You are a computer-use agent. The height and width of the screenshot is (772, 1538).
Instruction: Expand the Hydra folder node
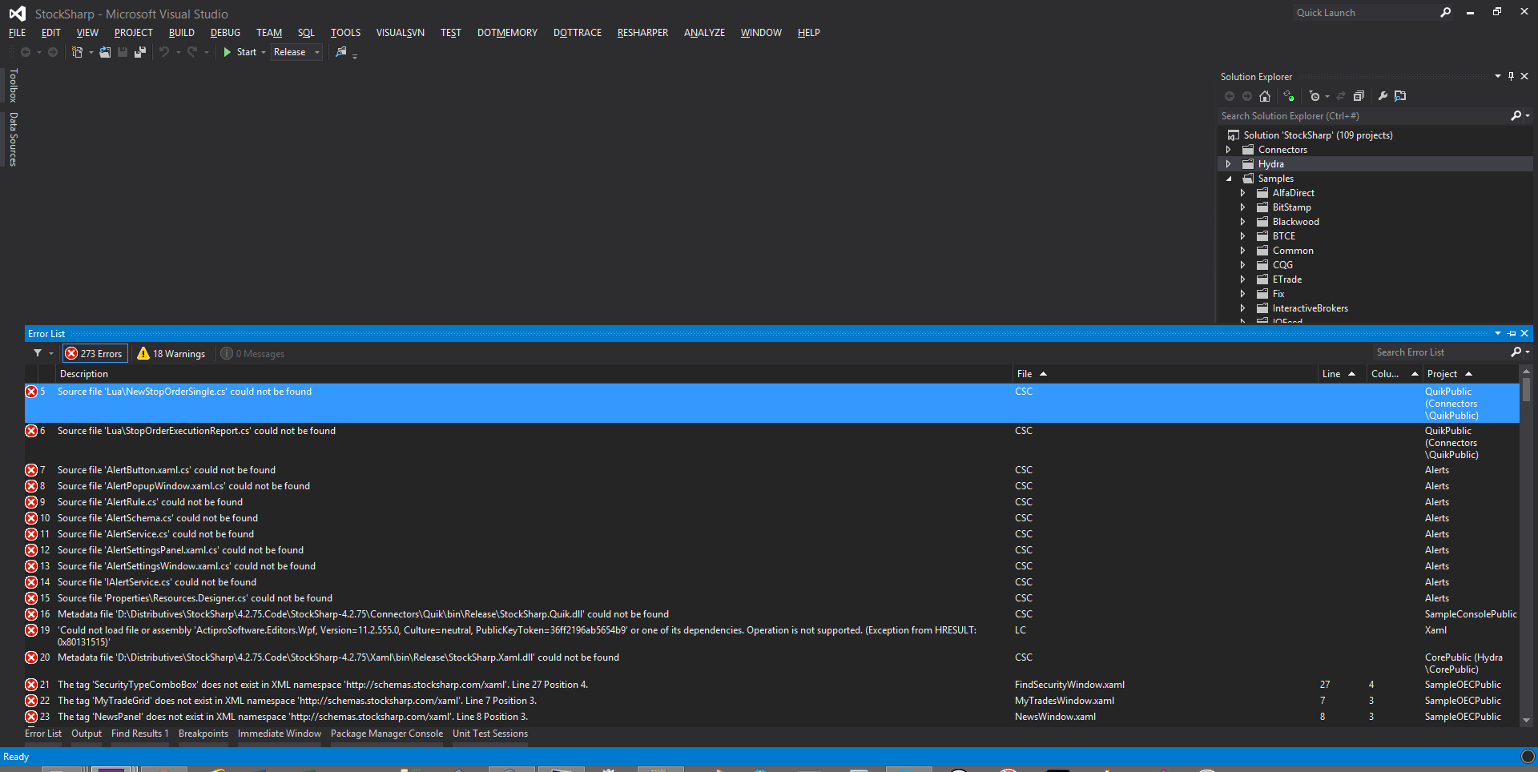[x=1228, y=164]
